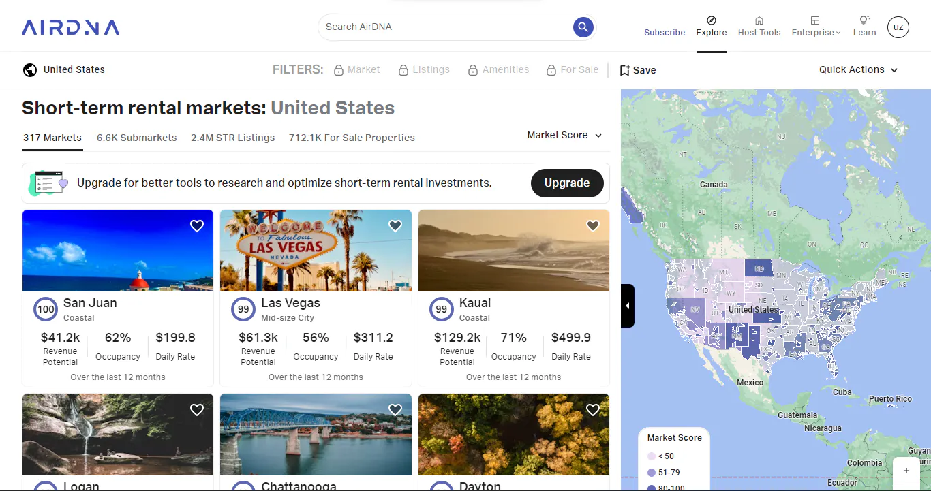
Task: Click the San Juan market score badge
Action: [x=46, y=309]
